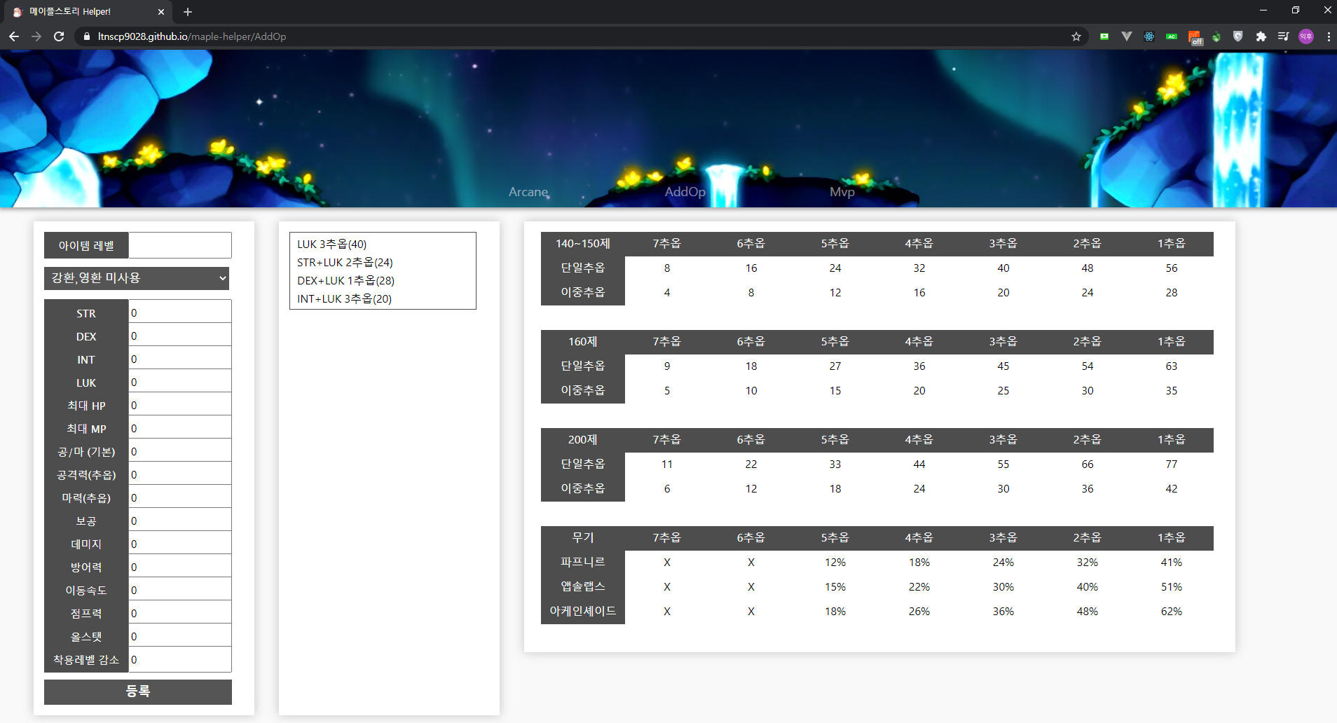Click the 앱솔랩스 row label
The width and height of the screenshot is (1337, 723).
tap(583, 587)
